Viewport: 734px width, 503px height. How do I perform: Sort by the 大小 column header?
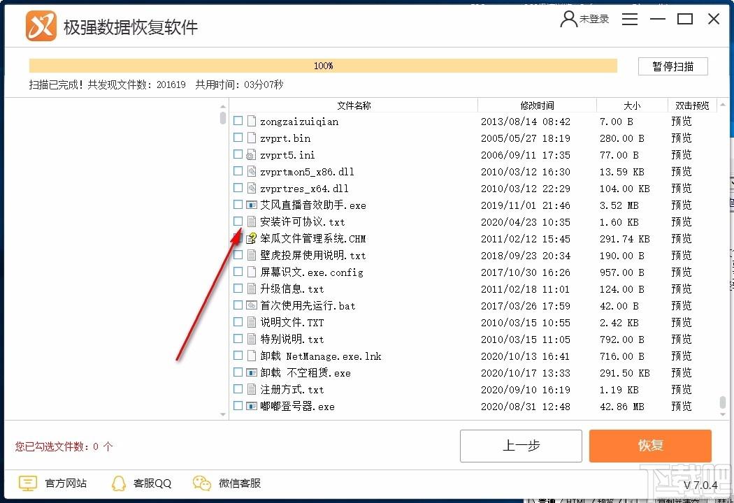point(632,105)
